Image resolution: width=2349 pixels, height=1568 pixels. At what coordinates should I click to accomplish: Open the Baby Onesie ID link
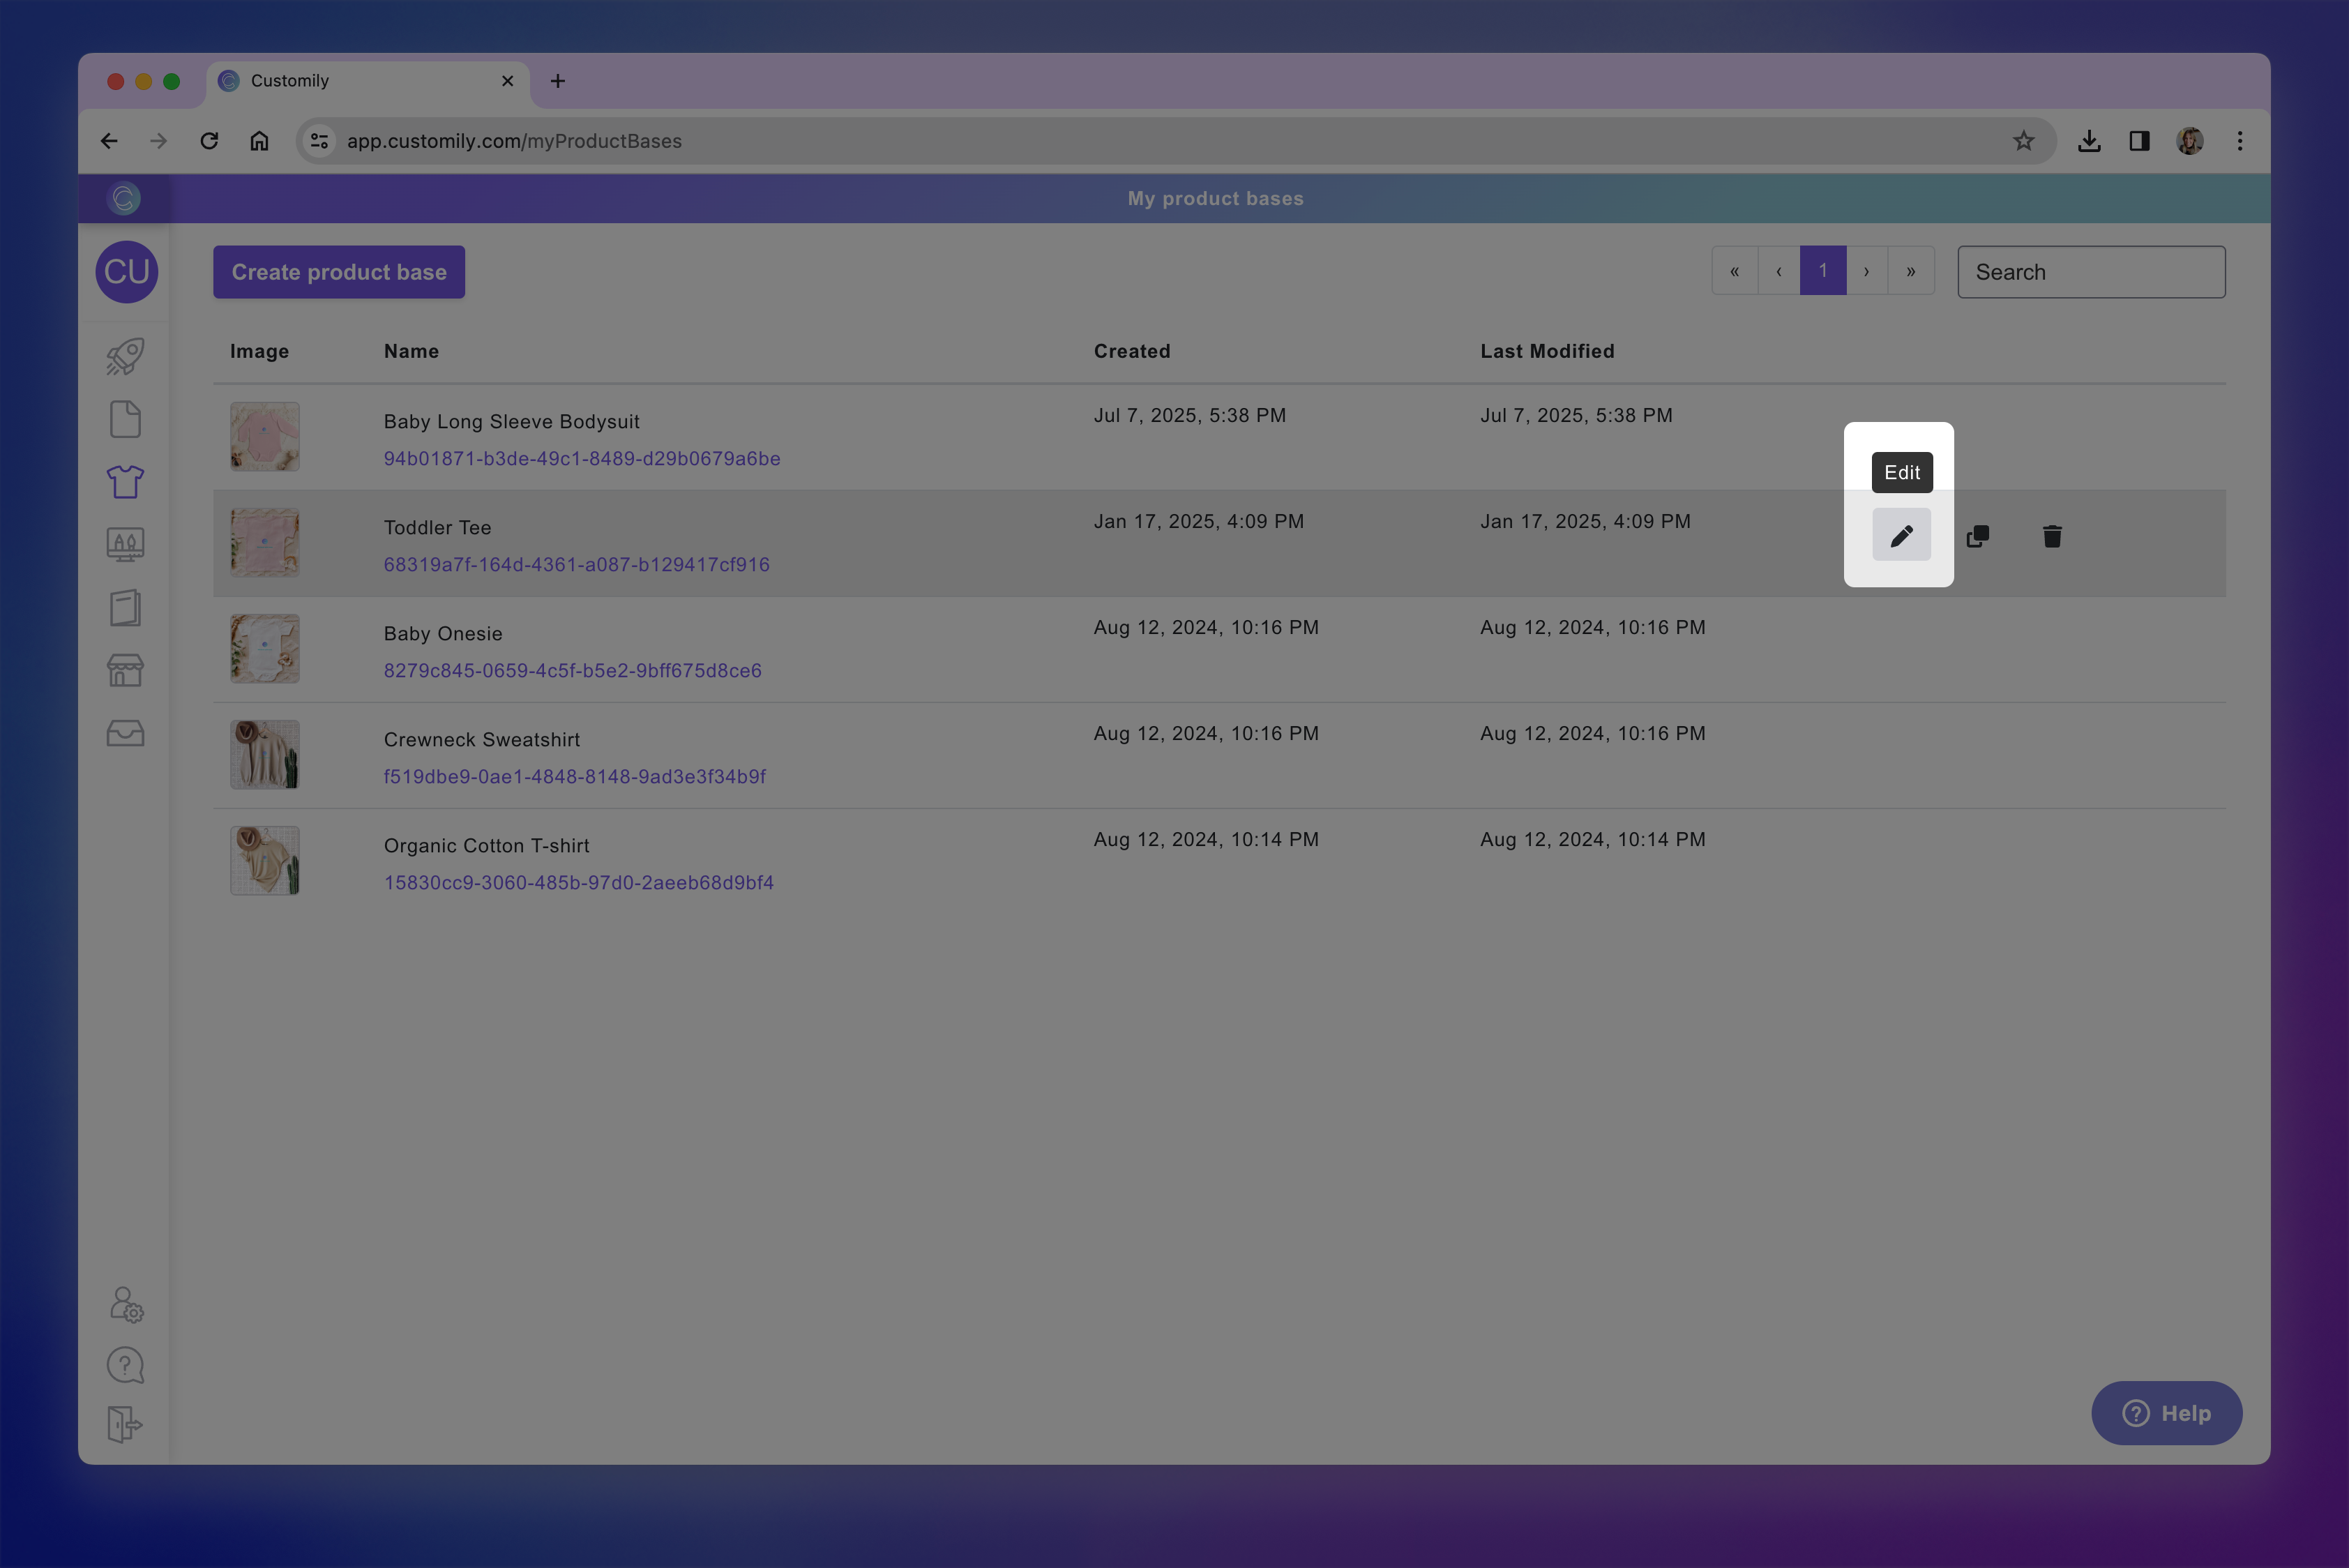572,670
